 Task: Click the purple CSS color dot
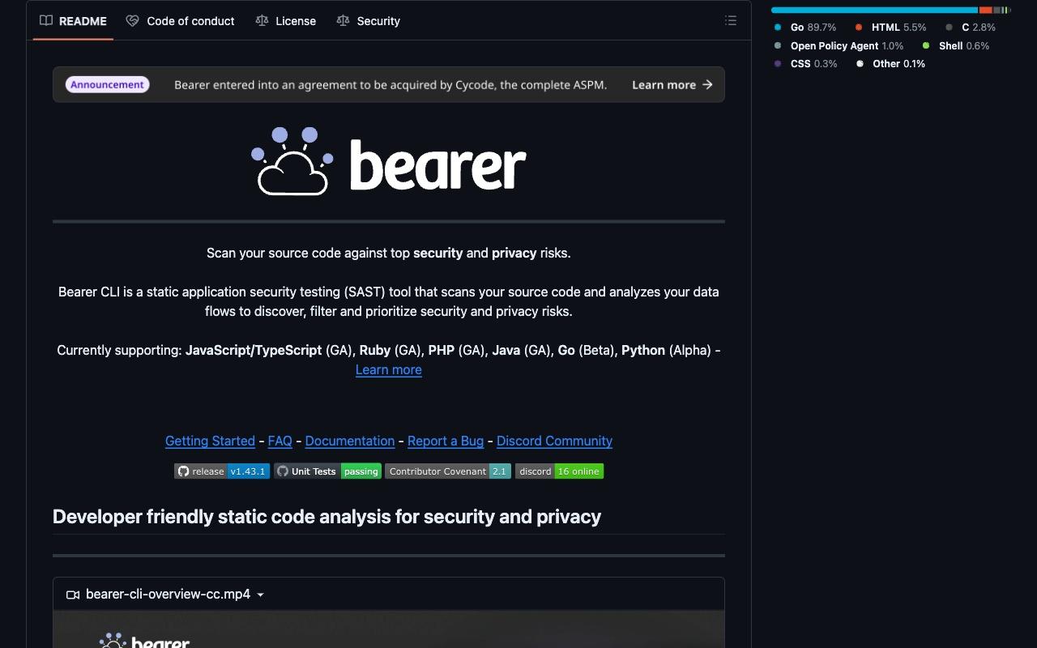778,64
